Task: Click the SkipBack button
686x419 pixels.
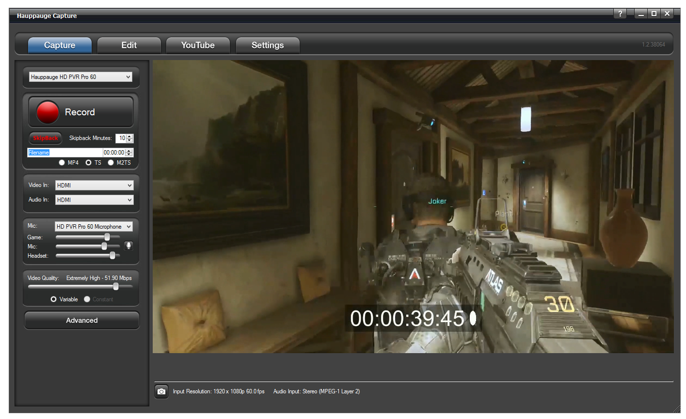Action: 46,138
